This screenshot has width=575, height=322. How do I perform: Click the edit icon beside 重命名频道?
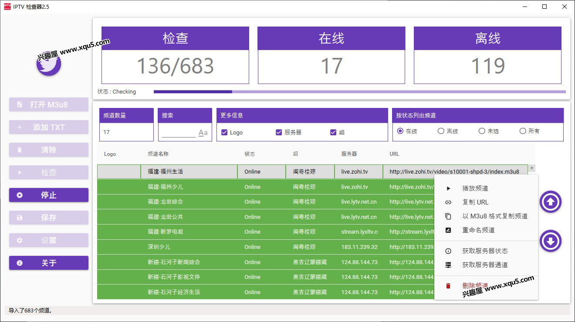pyautogui.click(x=448, y=230)
